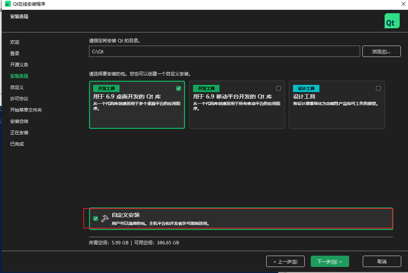Click the teal 设计工具 category badge
The image size is (408, 273).
306,89
